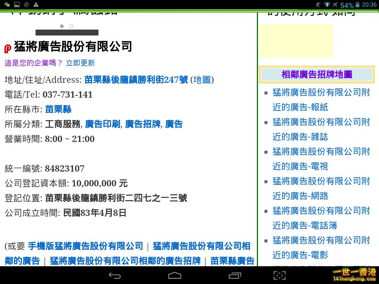Click the company title 猛將廣告股份有限公司
The width and height of the screenshot is (379, 284).
pyautogui.click(x=73, y=46)
